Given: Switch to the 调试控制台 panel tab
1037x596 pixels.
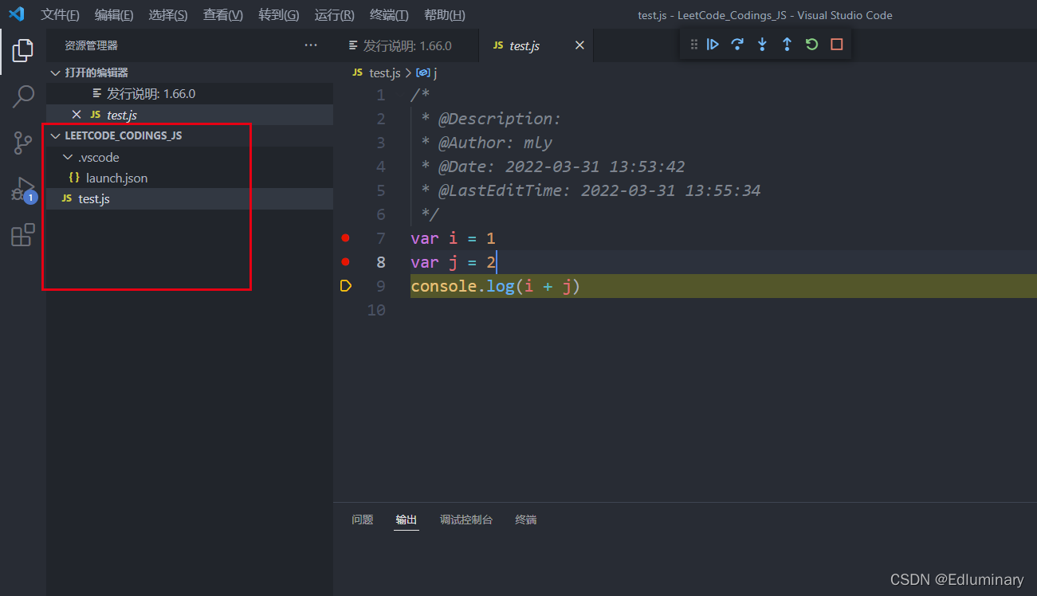Looking at the screenshot, I should [466, 520].
